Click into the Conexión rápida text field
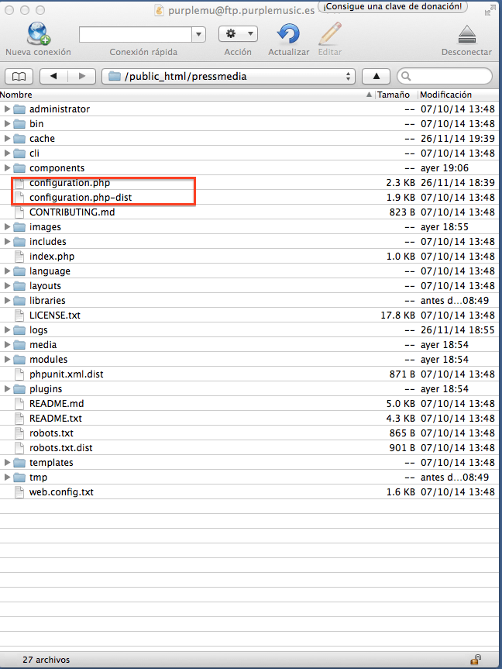The image size is (502, 669). [136, 35]
